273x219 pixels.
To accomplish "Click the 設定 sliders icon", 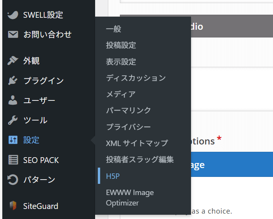I will pyautogui.click(x=13, y=140).
